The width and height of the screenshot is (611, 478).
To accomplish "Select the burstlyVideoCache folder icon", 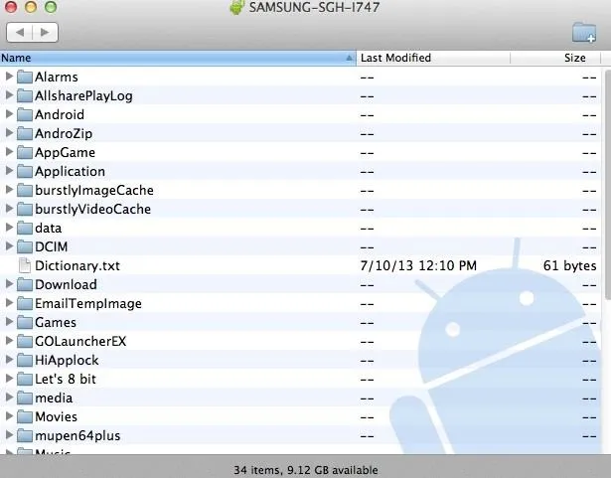I will 25,209.
